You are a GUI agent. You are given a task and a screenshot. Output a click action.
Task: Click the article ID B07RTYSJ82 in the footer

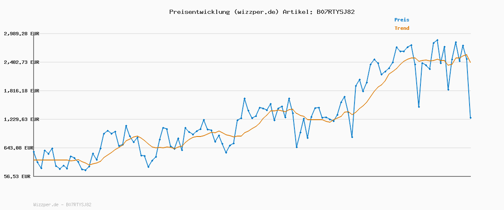[x=79, y=205]
